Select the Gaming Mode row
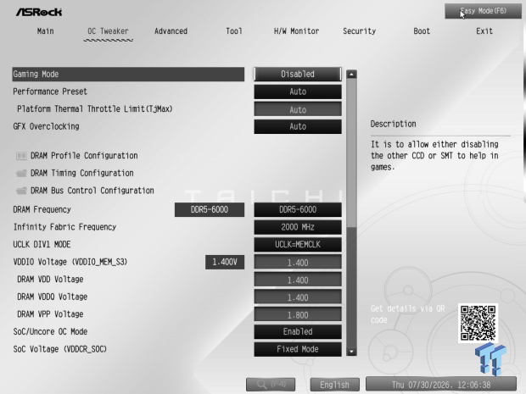 coord(128,74)
